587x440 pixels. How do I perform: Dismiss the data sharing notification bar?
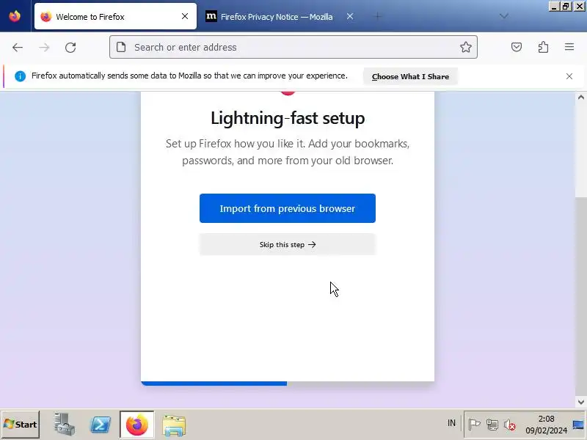569,76
